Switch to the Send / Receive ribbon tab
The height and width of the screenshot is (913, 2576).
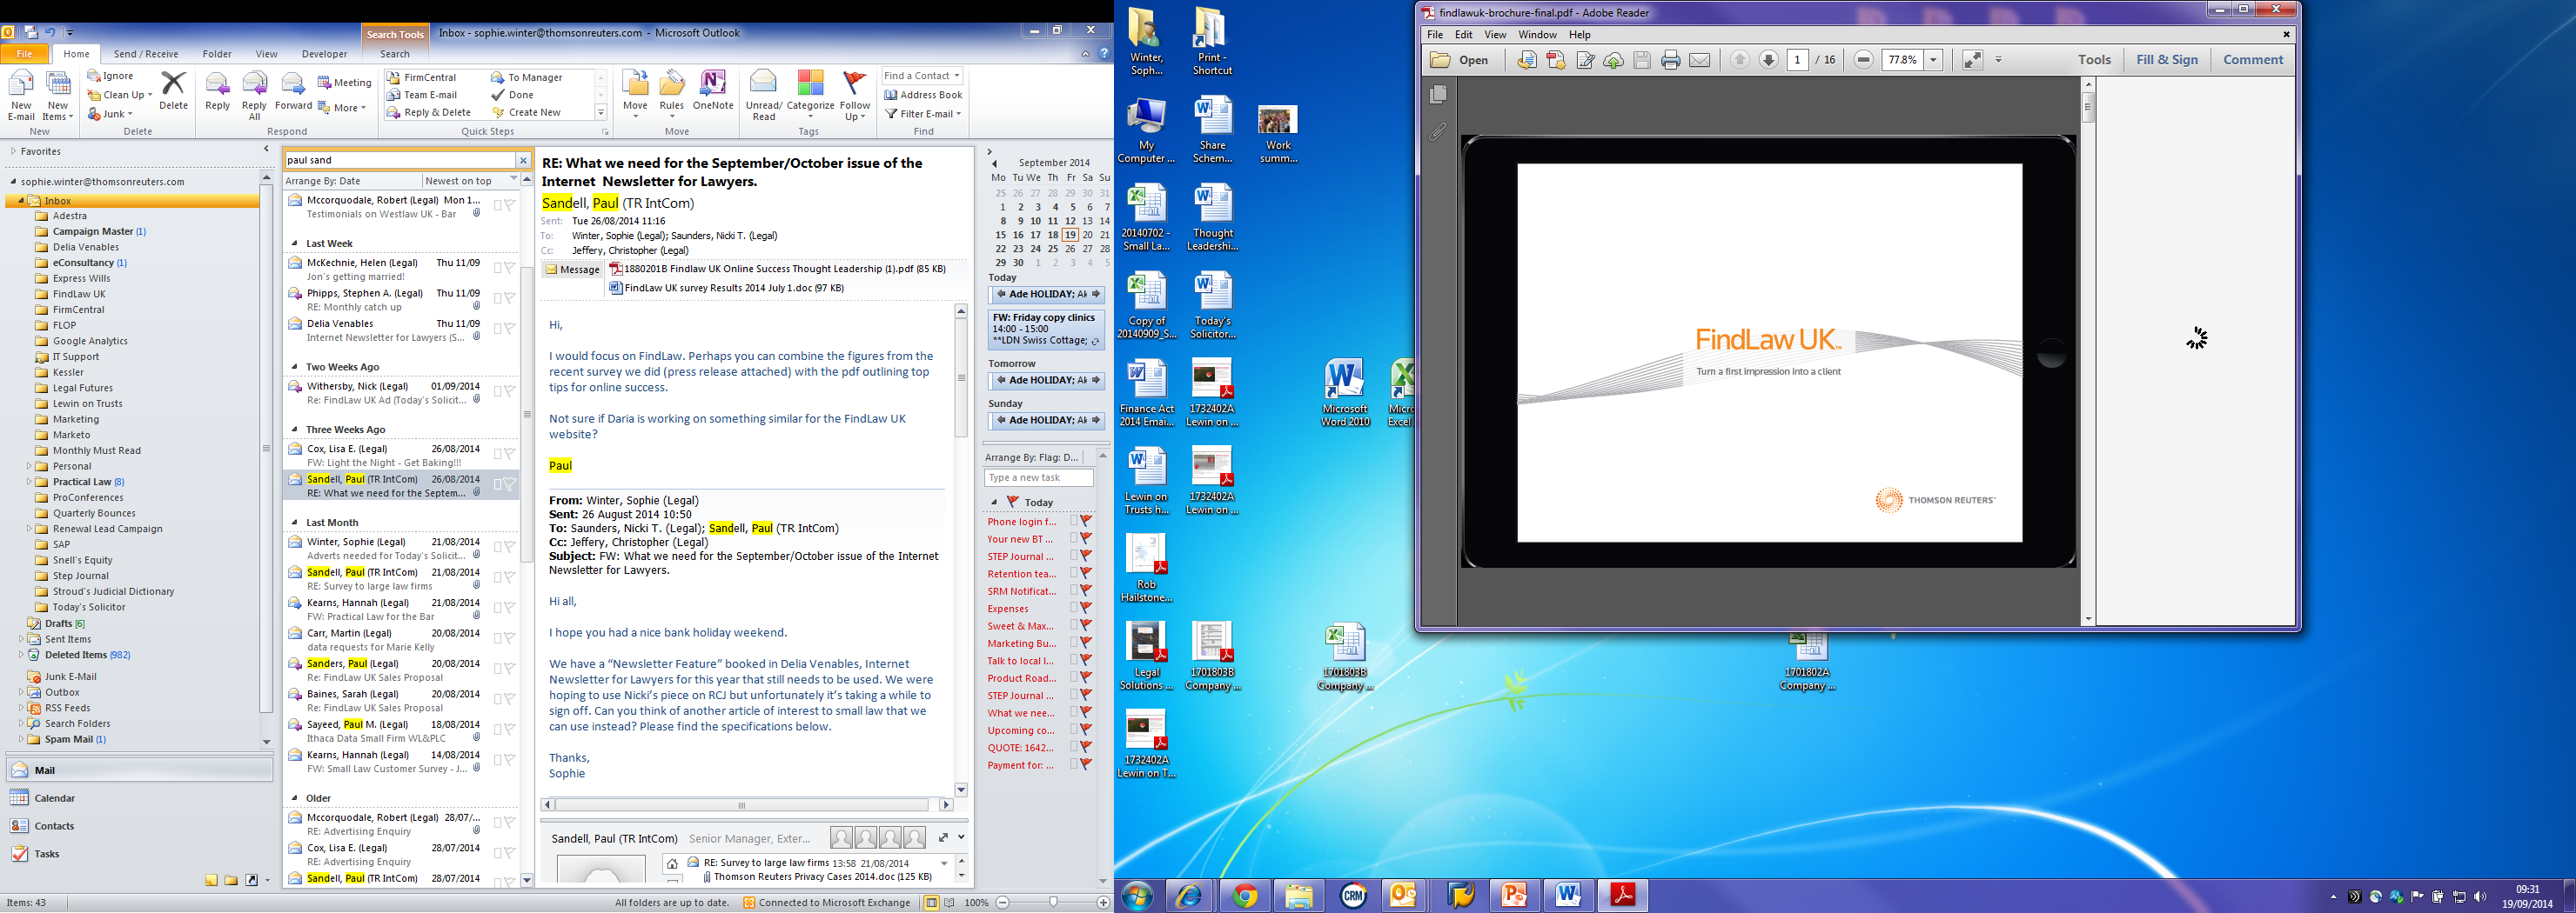click(146, 54)
